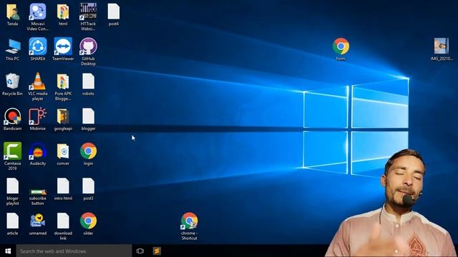Launch HTTrack Website Copier shortcut

[88, 11]
